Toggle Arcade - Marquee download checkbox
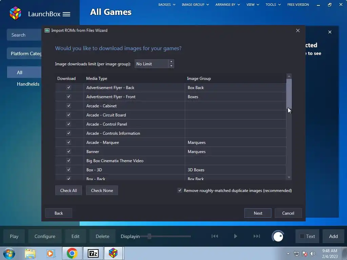Viewport: 347px width, 260px height. click(68, 142)
